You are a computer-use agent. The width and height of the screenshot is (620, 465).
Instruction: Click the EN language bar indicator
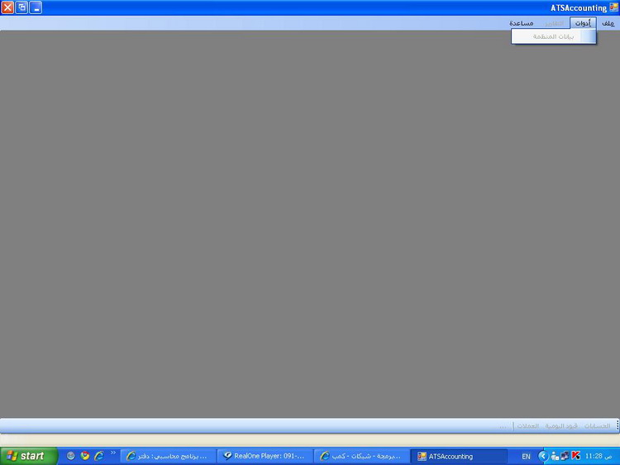[x=526, y=457]
